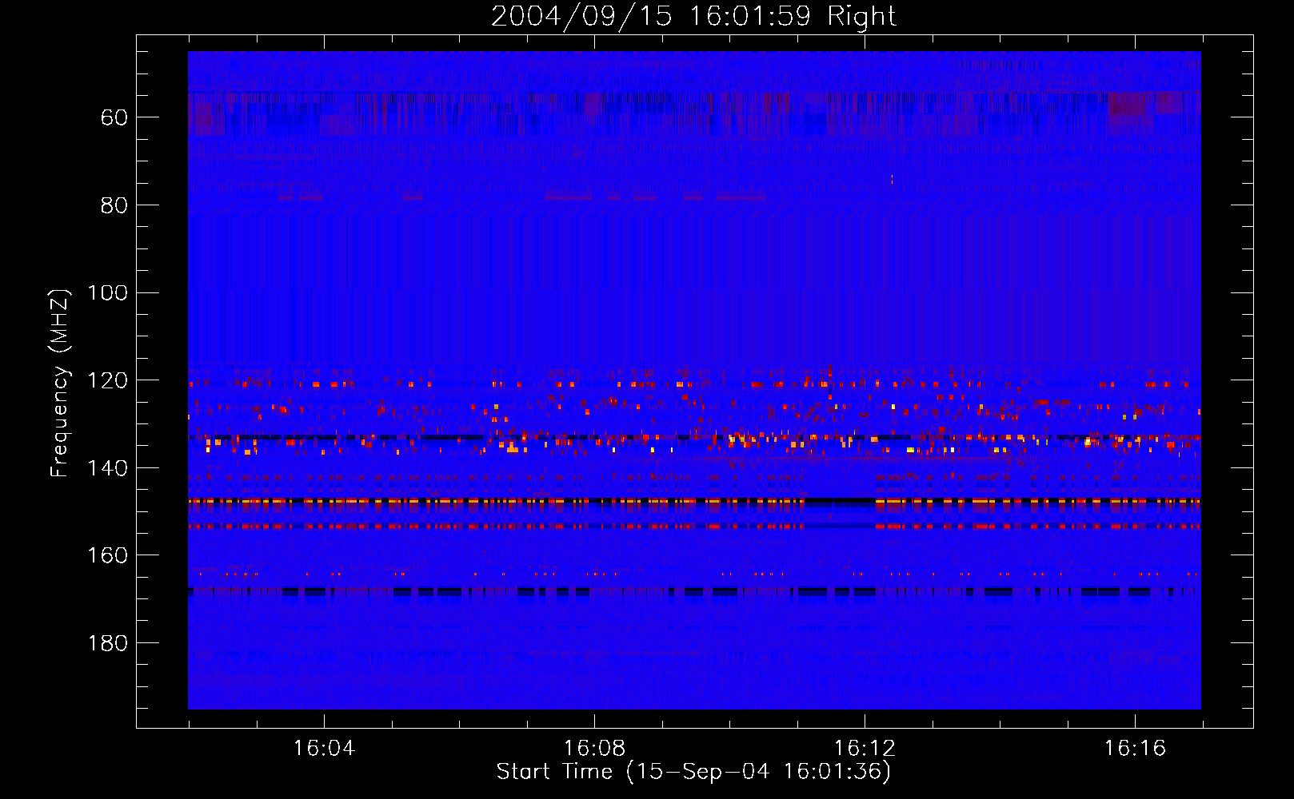Click the black interference line near 168 MHz
This screenshot has width=1294, height=799.
(694, 591)
